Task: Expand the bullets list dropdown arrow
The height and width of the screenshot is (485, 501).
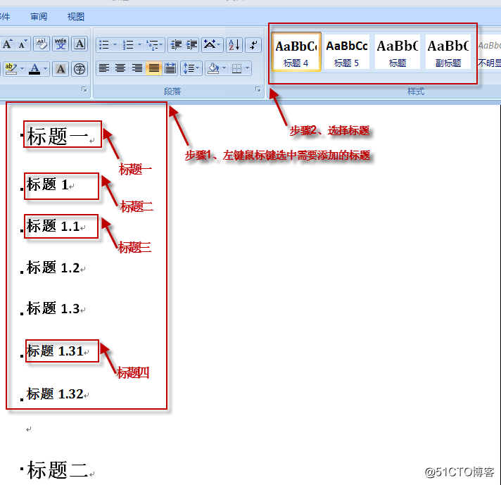Action: pos(115,45)
